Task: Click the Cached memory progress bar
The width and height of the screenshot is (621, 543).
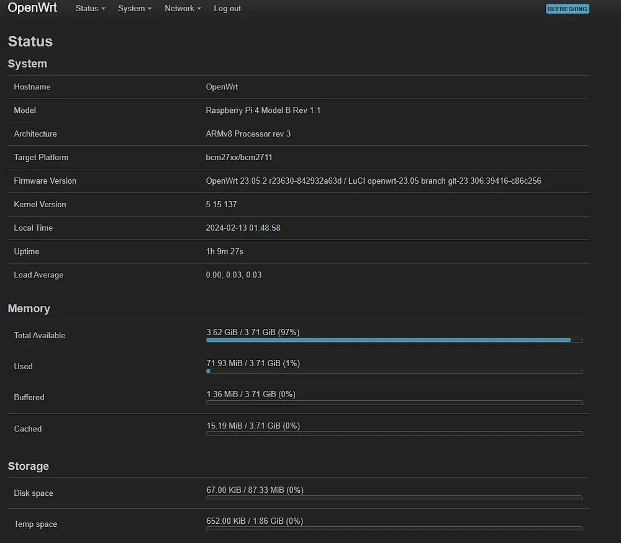Action: 394,434
